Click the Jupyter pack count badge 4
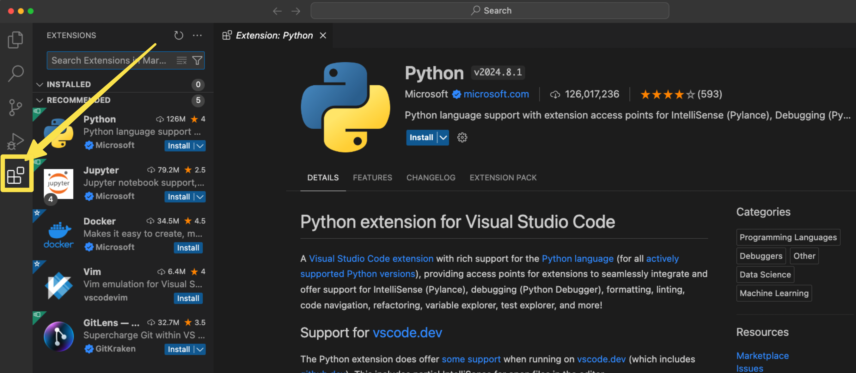Viewport: 856px width, 373px height. click(51, 199)
